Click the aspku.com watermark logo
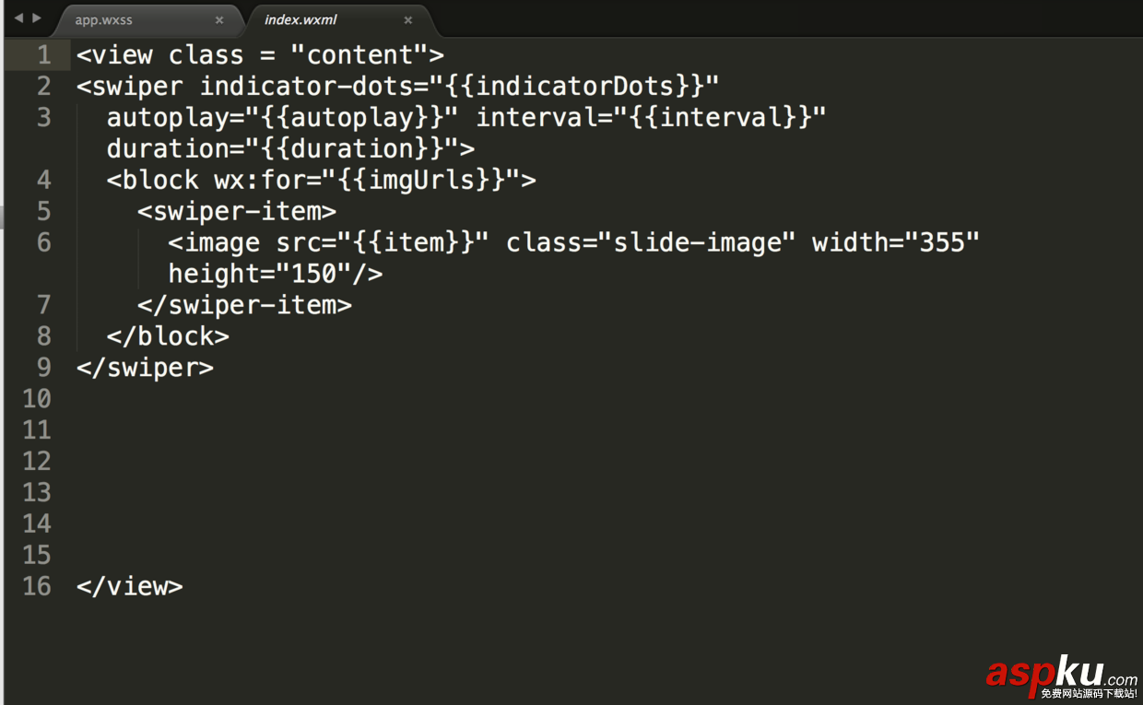This screenshot has width=1143, height=705. click(x=1061, y=675)
